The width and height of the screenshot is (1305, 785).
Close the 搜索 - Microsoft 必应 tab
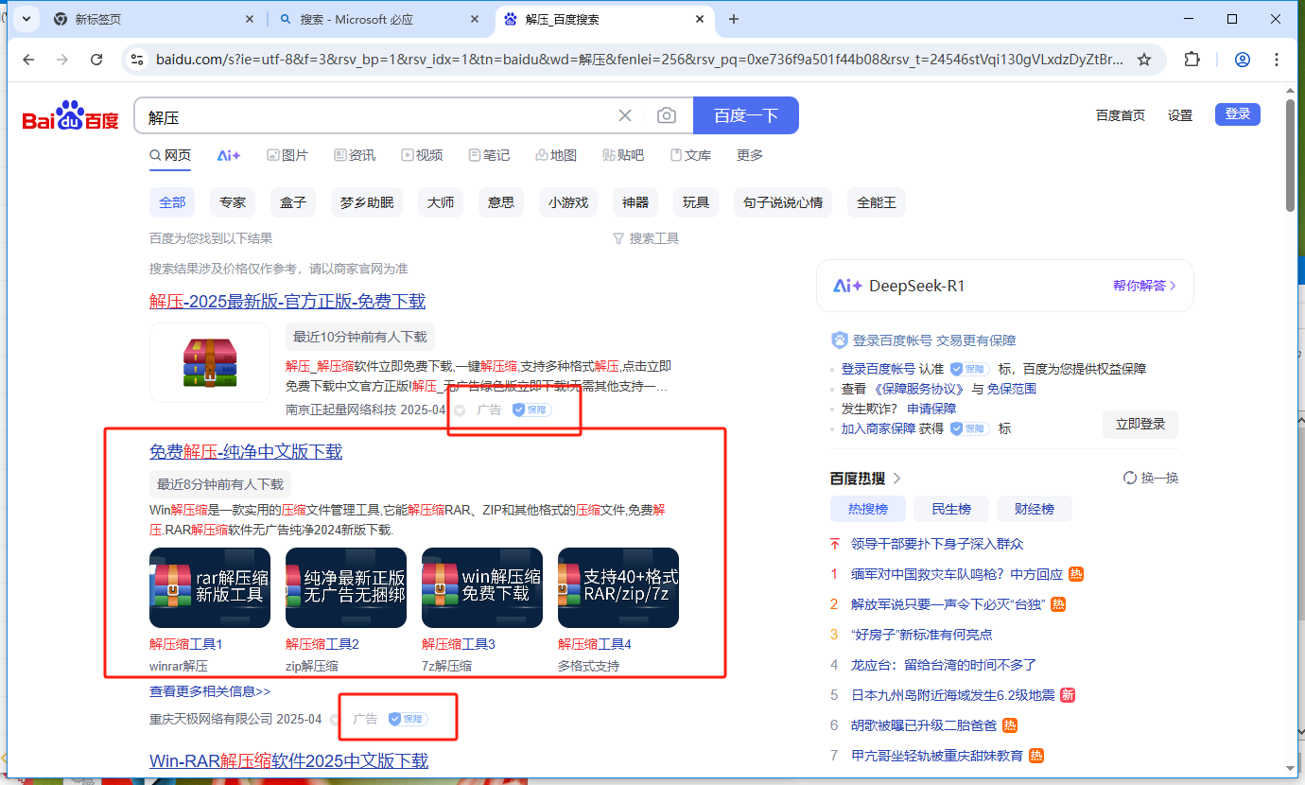475,19
